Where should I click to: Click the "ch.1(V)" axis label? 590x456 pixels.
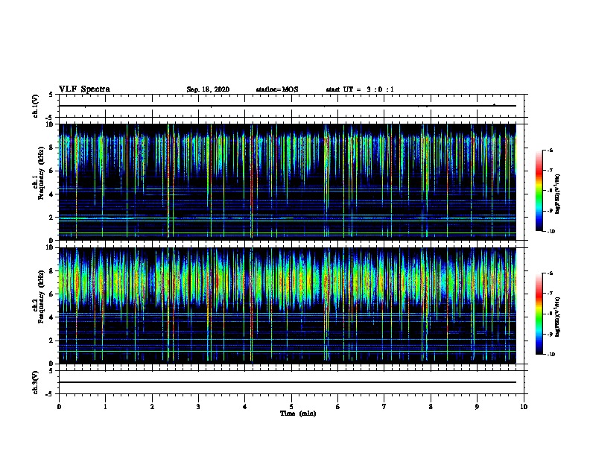[x=35, y=106]
